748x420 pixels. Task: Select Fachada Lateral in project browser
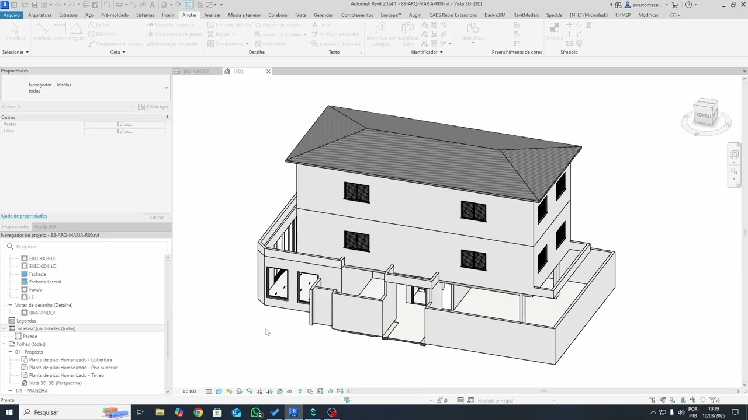tap(45, 282)
